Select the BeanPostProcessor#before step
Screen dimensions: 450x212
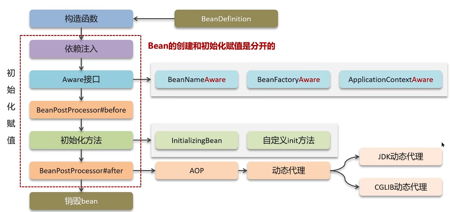pyautogui.click(x=81, y=110)
